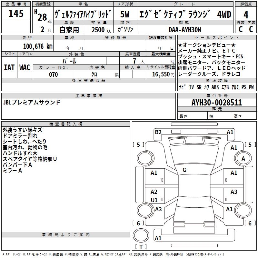This screenshot has width=258, height=258.
Task: Click the WAC air conditioner code
Action: click(25, 67)
